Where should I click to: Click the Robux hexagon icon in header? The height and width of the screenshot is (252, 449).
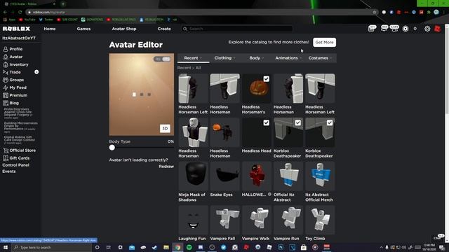click(x=406, y=29)
